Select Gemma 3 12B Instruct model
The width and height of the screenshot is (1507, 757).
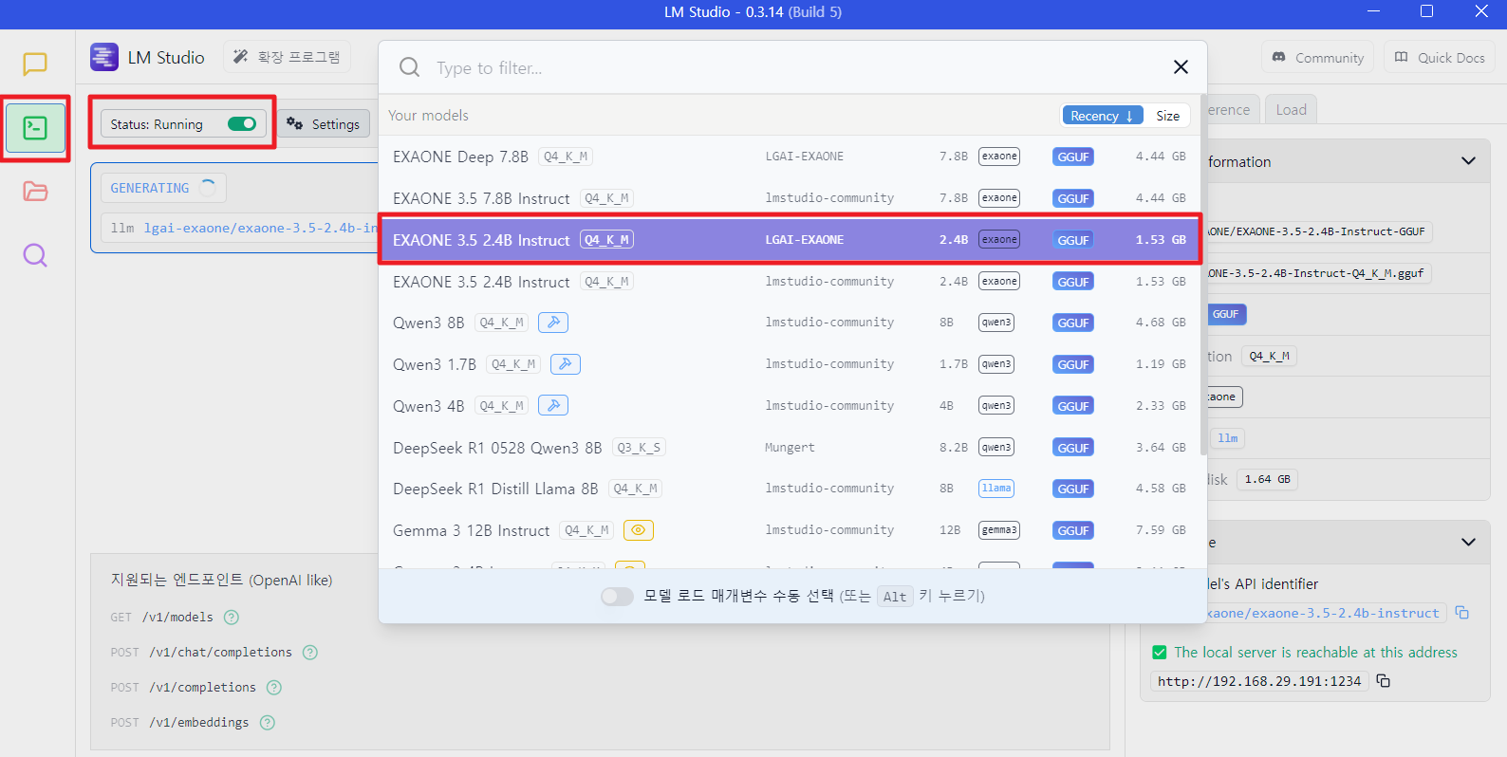790,530
